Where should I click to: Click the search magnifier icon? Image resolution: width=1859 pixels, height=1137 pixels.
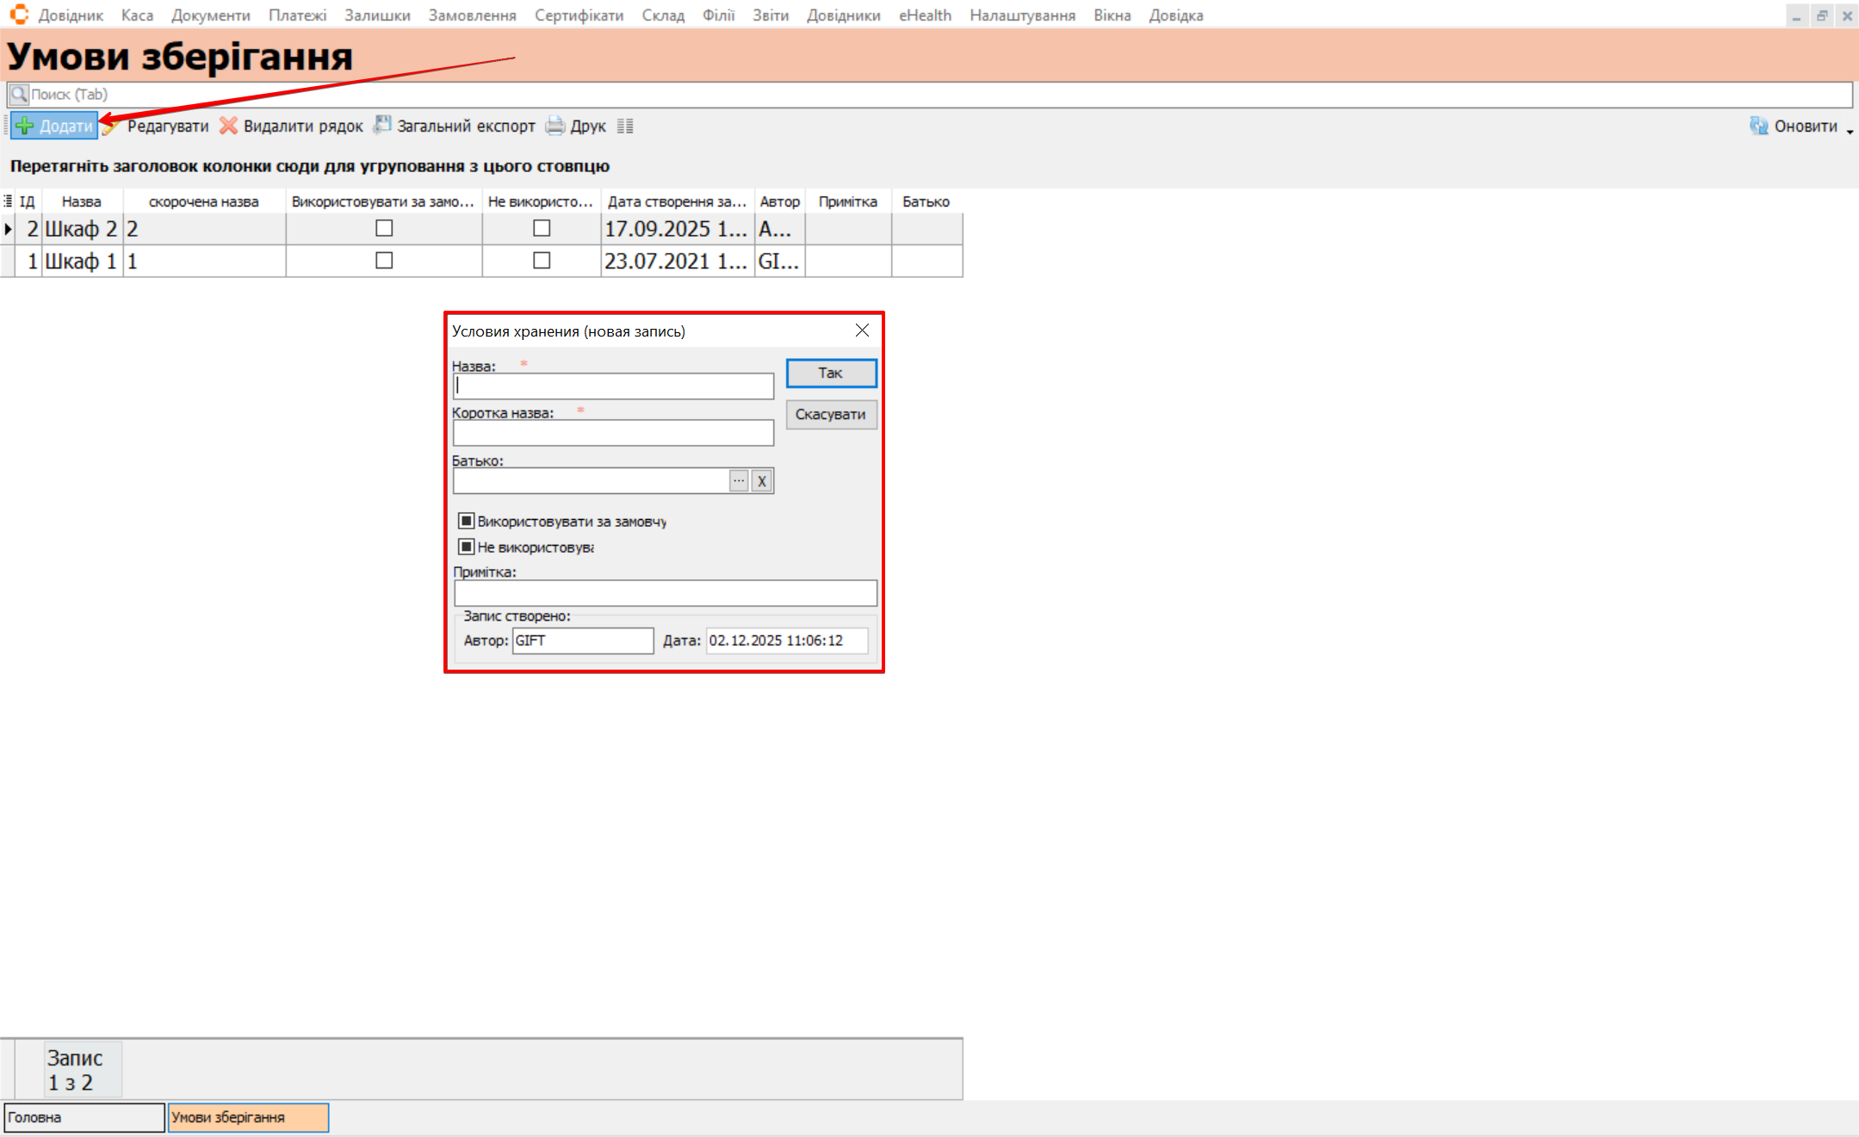pyautogui.click(x=19, y=94)
